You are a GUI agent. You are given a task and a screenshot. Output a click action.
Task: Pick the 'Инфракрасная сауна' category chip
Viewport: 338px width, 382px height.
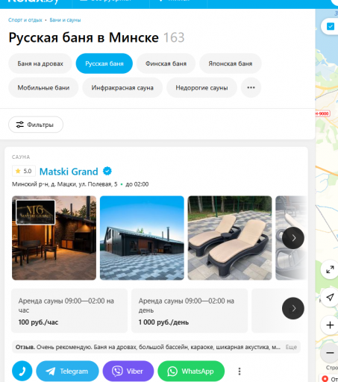(x=122, y=88)
